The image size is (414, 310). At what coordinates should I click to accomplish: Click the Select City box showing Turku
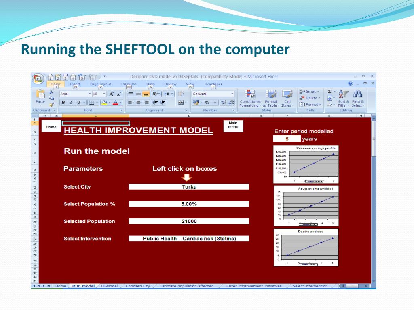point(189,186)
